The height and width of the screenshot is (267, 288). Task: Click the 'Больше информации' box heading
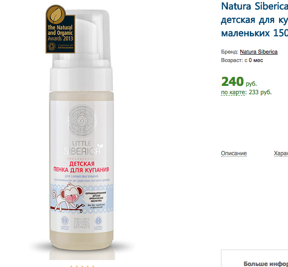click(x=266, y=264)
